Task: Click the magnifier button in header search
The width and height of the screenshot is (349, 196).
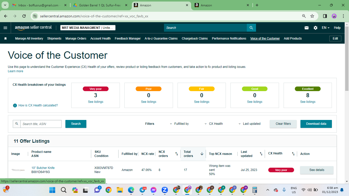Action: [251, 28]
